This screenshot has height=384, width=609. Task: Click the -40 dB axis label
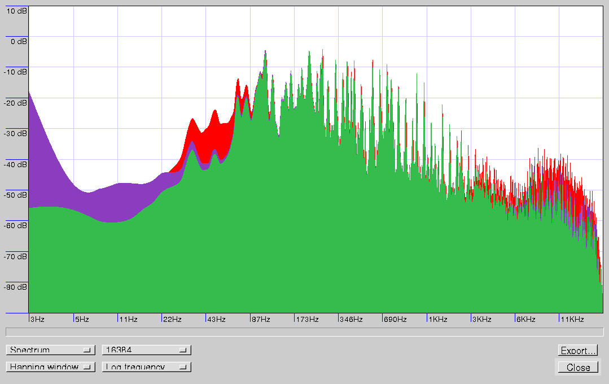(x=14, y=164)
